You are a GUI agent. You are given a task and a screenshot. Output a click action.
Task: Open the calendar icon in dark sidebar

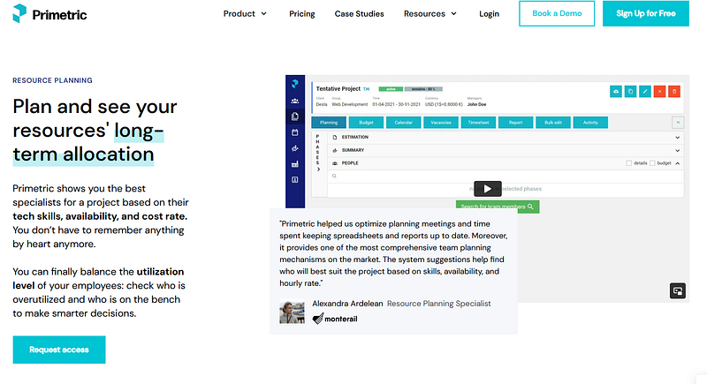[295, 132]
